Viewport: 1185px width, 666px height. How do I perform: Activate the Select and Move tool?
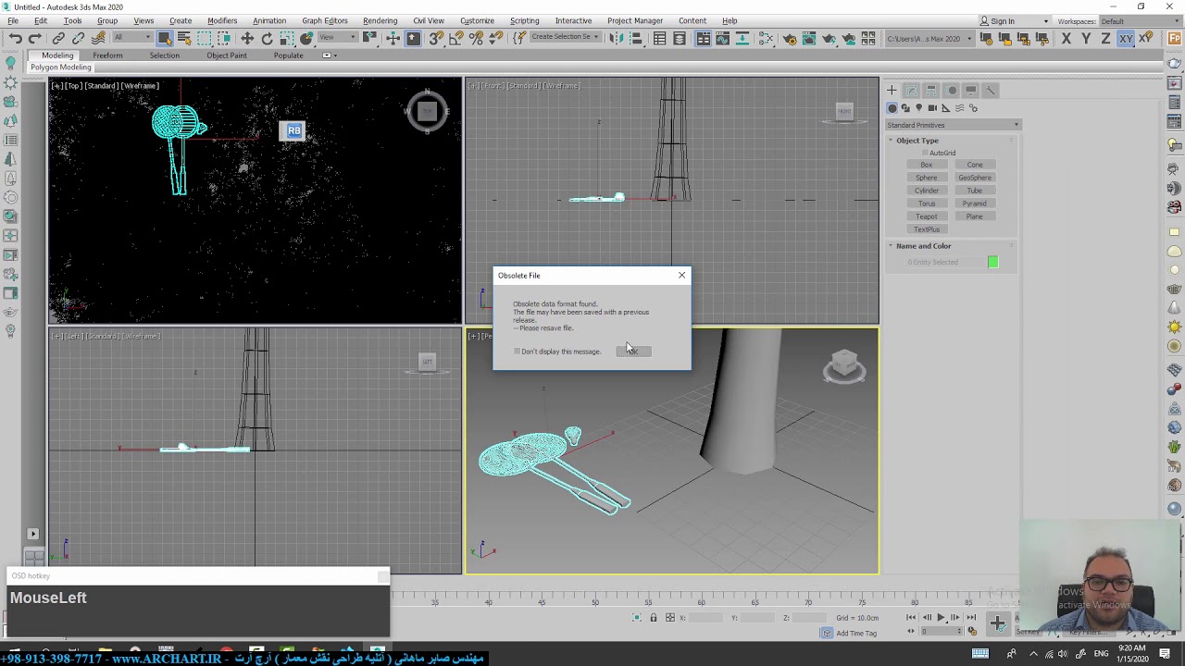click(x=247, y=38)
